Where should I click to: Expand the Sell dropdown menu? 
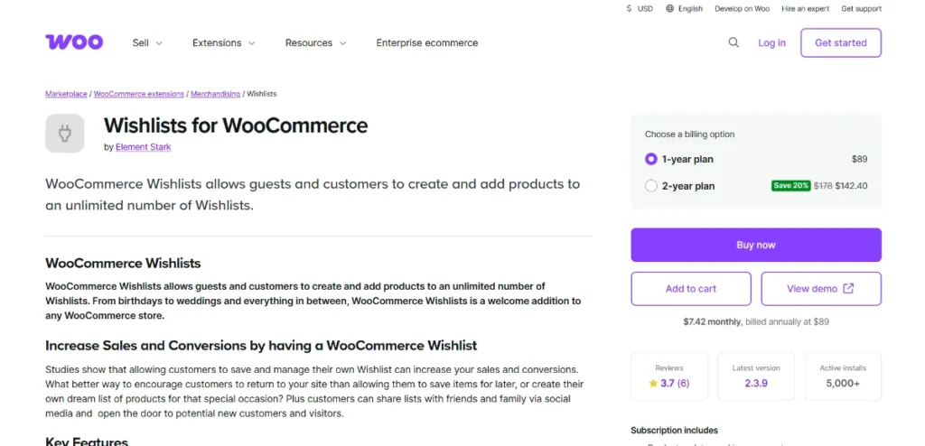[x=147, y=42]
